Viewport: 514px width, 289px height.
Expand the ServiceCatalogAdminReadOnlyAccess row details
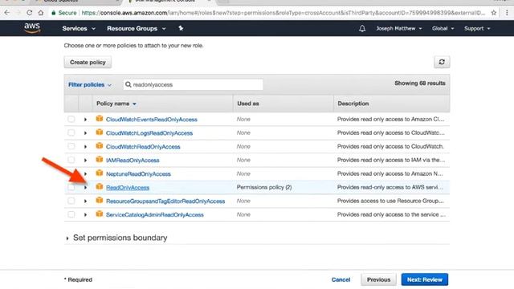(x=85, y=215)
